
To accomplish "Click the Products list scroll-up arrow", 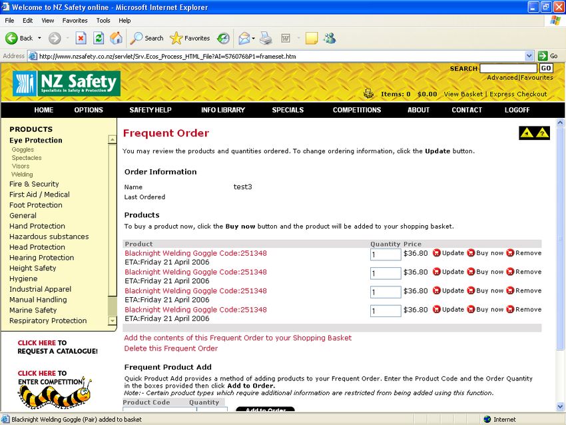I will (x=113, y=139).
